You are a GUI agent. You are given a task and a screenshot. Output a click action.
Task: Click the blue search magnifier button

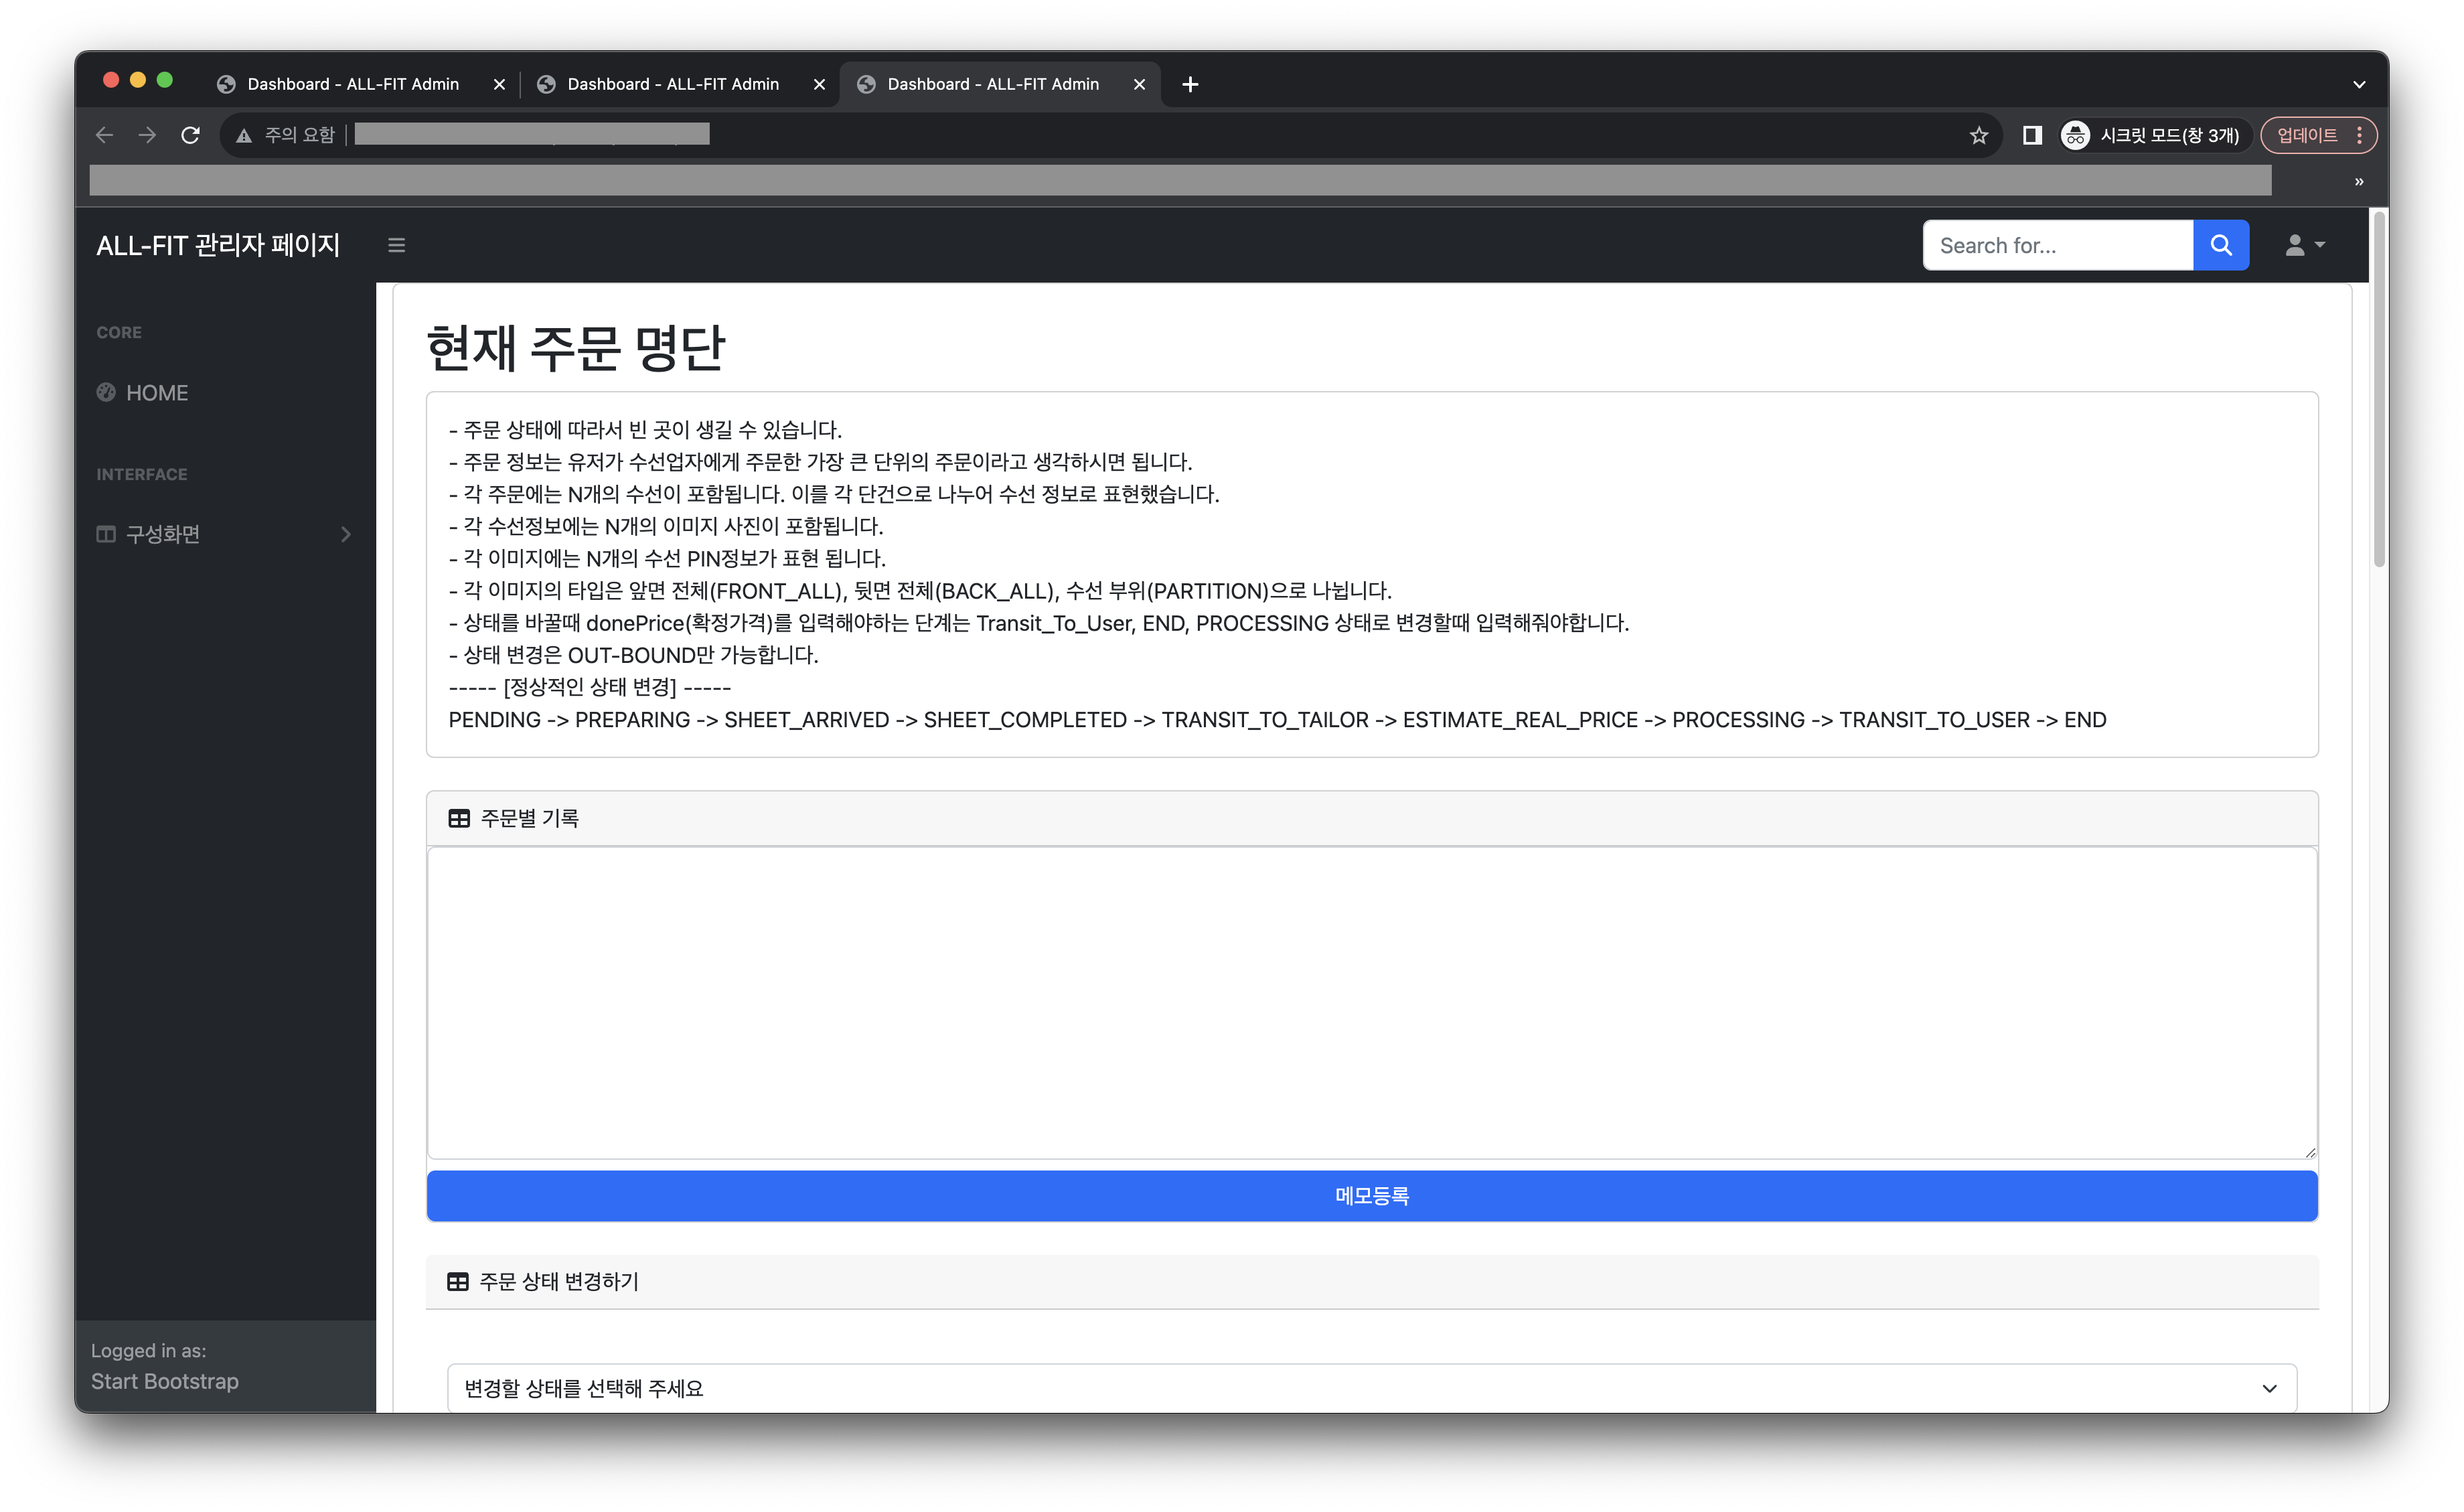(2220, 245)
